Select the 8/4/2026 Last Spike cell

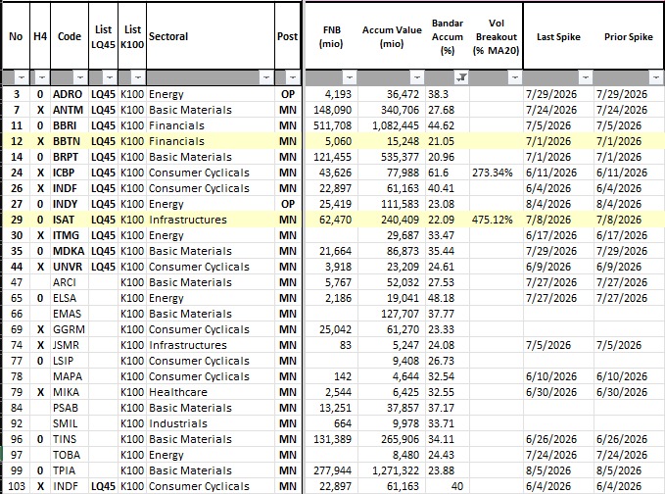coord(558,204)
